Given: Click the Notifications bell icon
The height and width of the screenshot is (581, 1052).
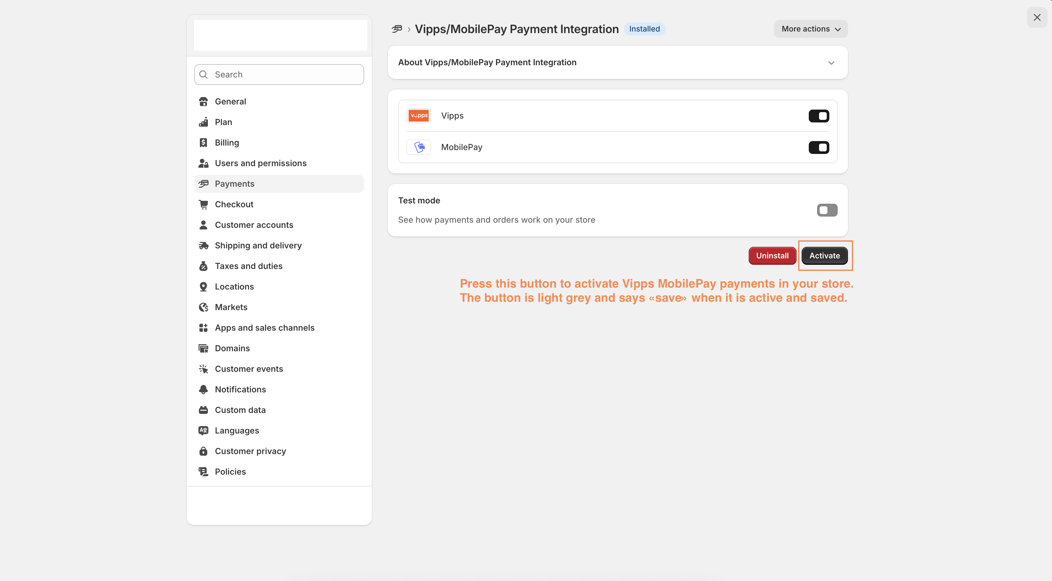Looking at the screenshot, I should [x=203, y=389].
